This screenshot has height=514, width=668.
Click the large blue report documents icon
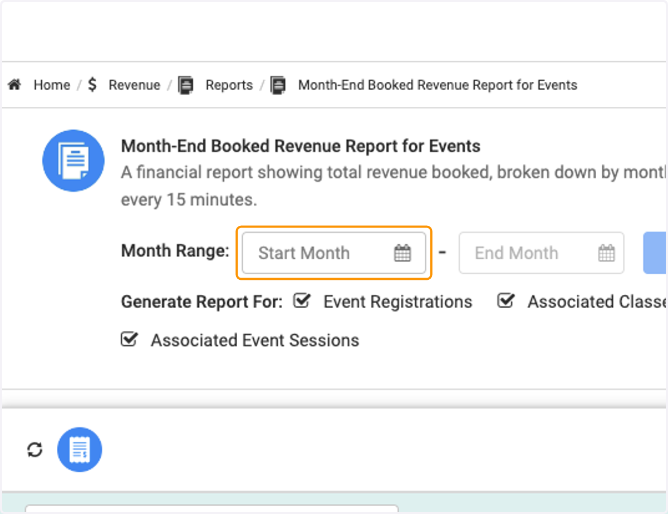click(73, 161)
